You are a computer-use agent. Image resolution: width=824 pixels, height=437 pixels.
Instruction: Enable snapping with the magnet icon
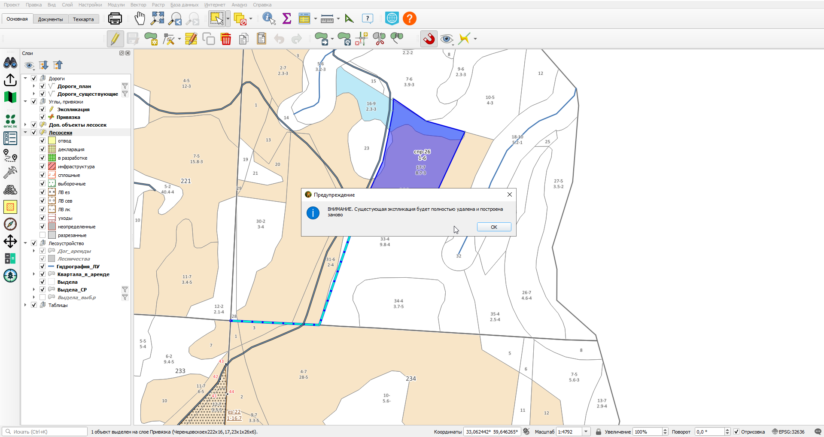(x=429, y=39)
